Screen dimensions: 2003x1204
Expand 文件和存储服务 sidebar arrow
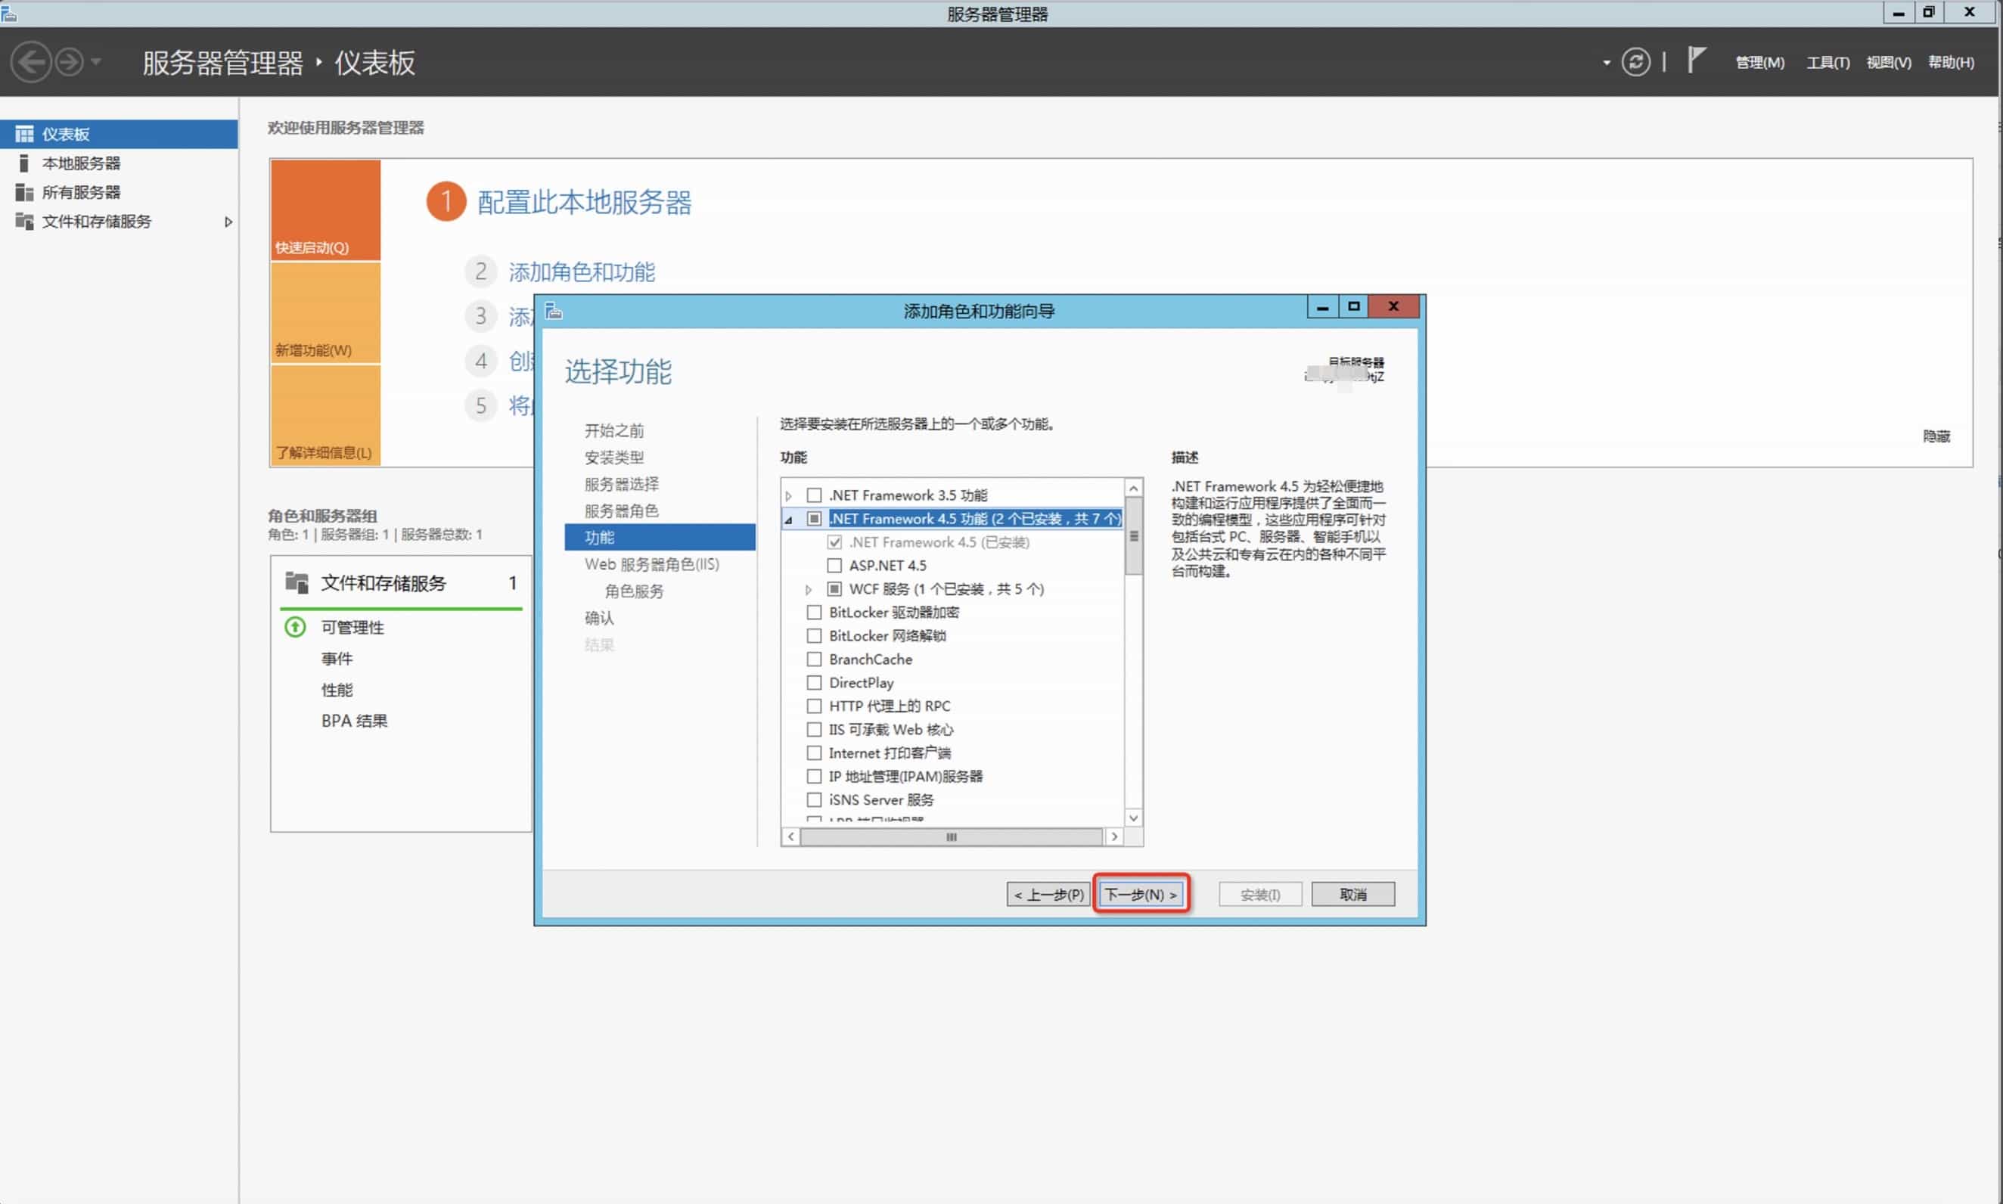228,222
